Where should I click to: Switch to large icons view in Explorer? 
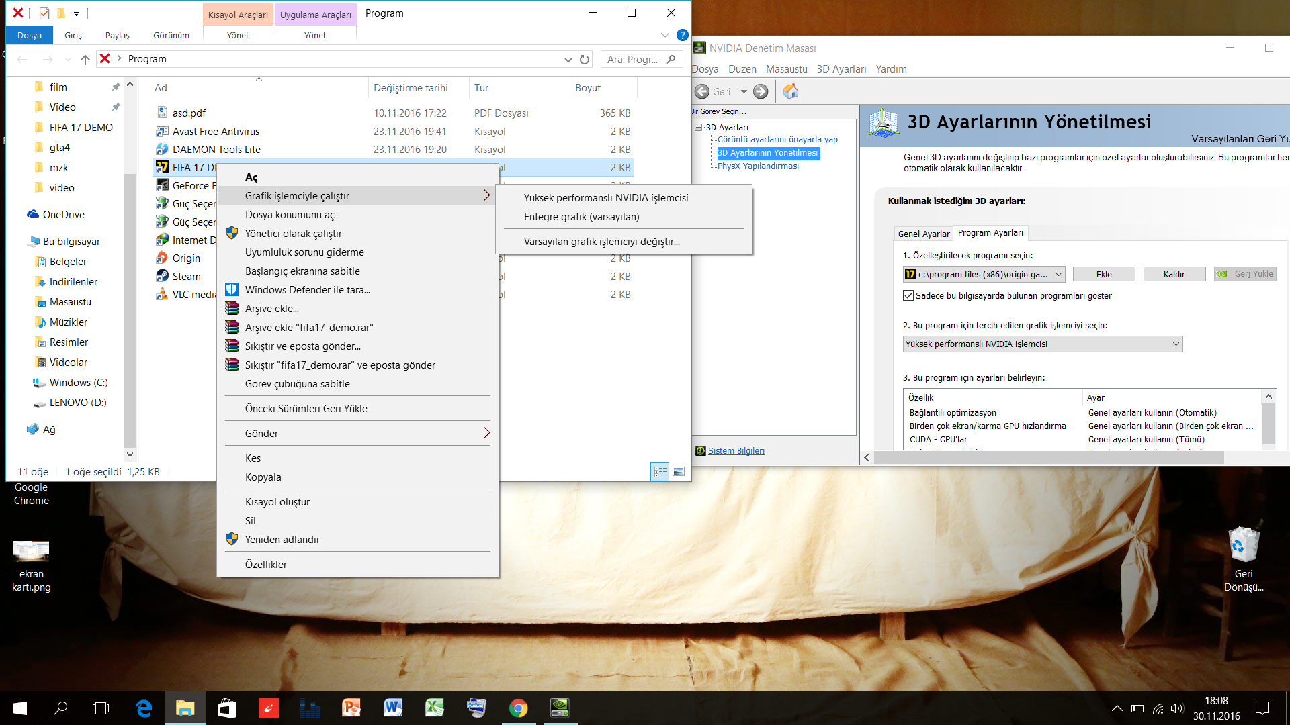pos(679,472)
